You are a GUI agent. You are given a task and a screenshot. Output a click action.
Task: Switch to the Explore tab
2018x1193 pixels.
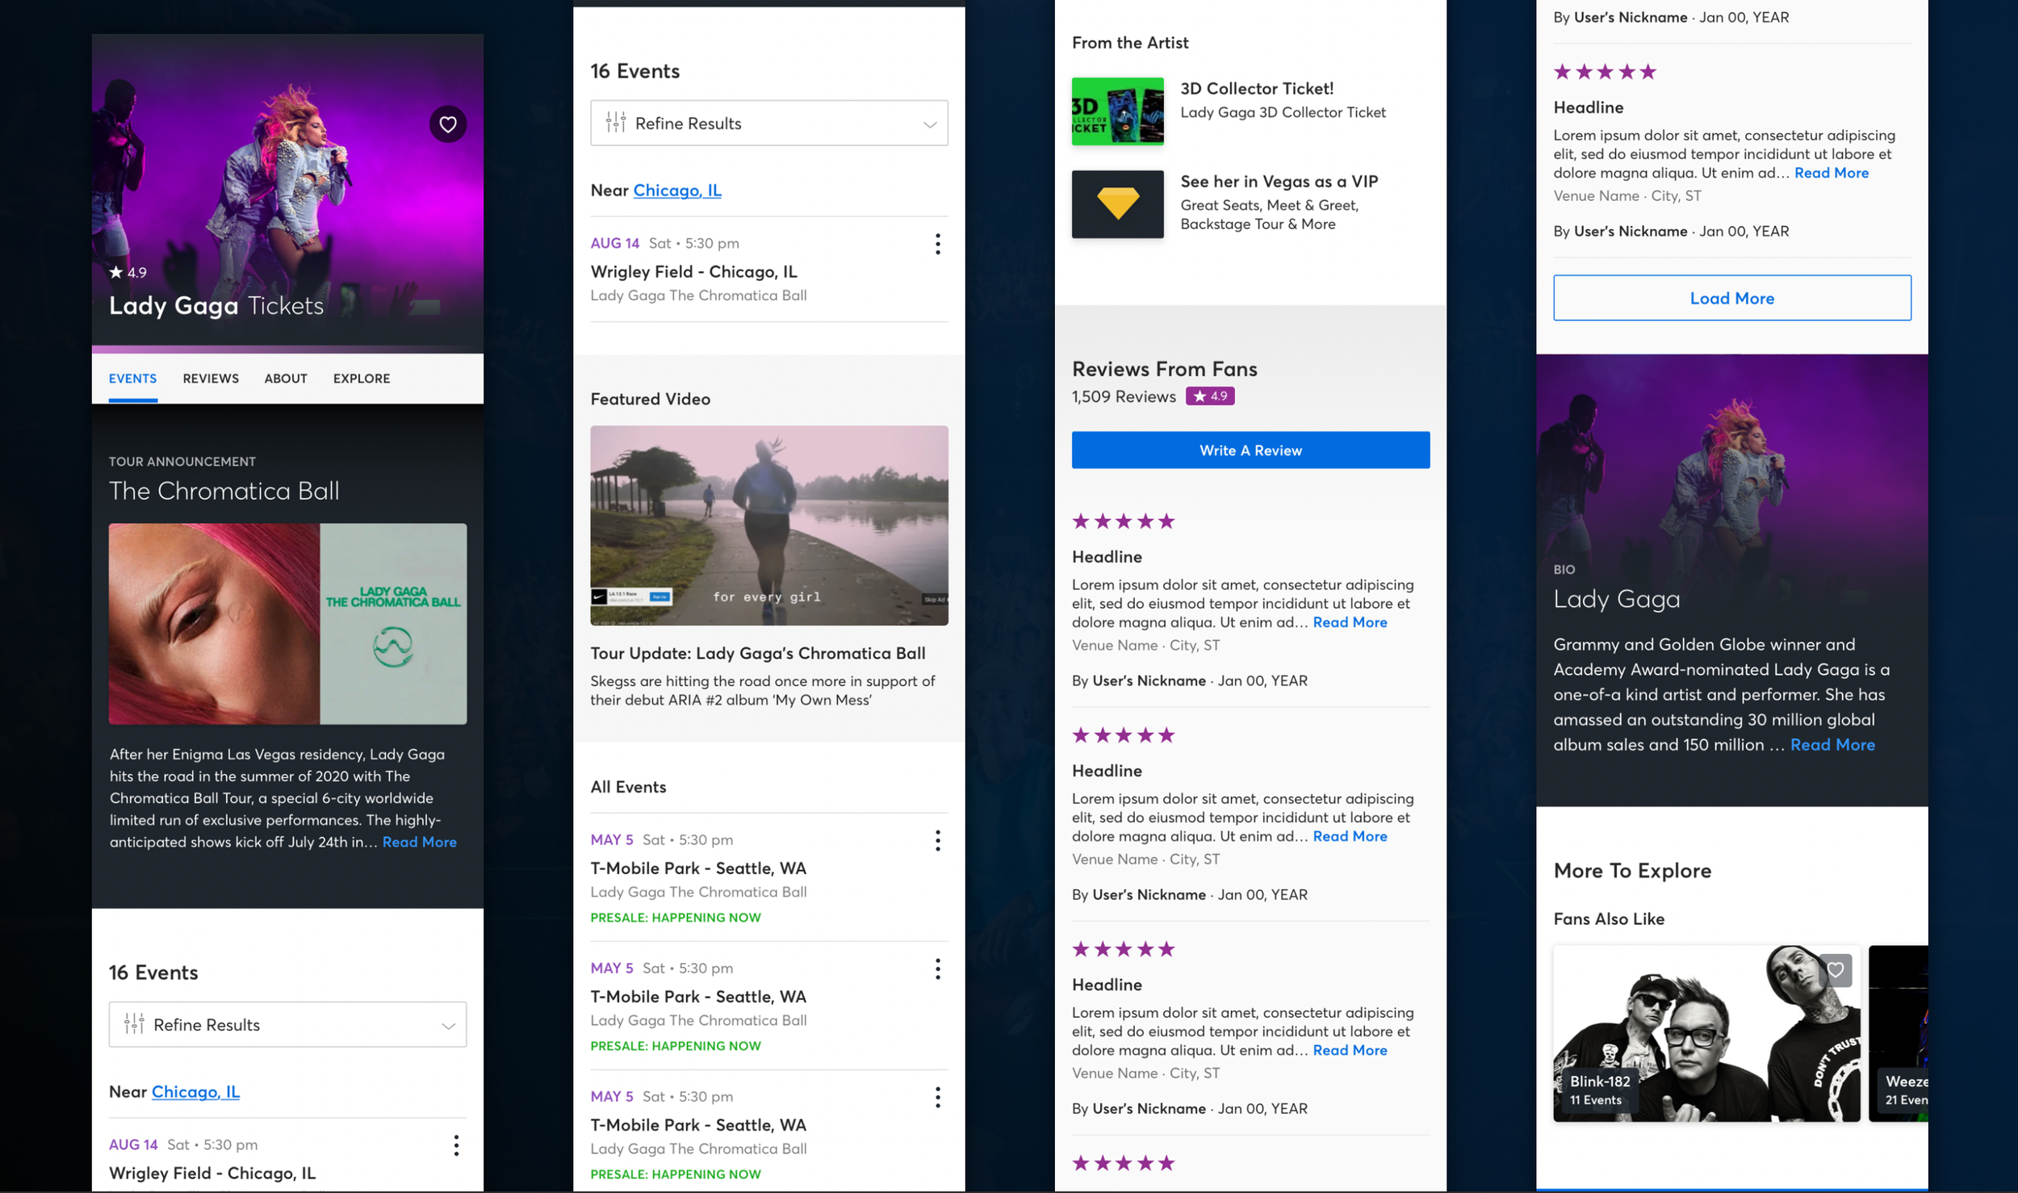(361, 379)
